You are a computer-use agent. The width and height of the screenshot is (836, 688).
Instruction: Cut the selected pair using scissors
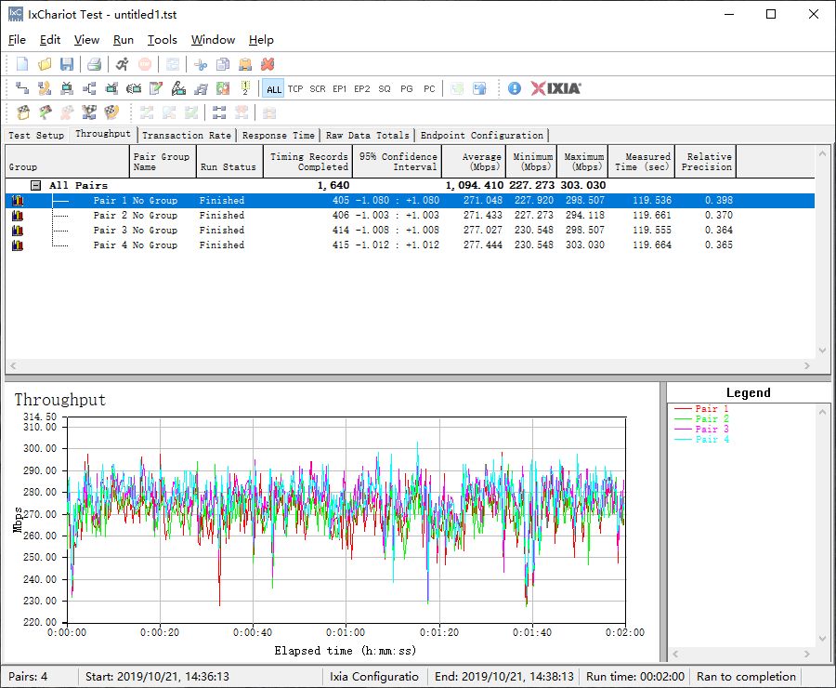tap(201, 64)
